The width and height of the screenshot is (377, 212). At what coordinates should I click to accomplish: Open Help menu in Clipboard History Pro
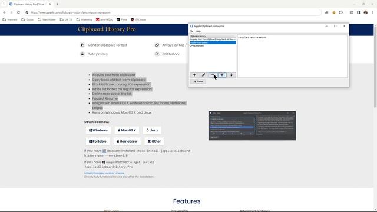click(x=198, y=31)
